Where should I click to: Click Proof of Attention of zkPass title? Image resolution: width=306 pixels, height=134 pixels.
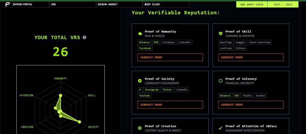click(251, 126)
